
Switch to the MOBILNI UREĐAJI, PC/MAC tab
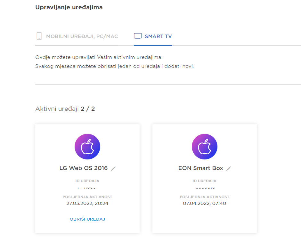[x=82, y=36]
